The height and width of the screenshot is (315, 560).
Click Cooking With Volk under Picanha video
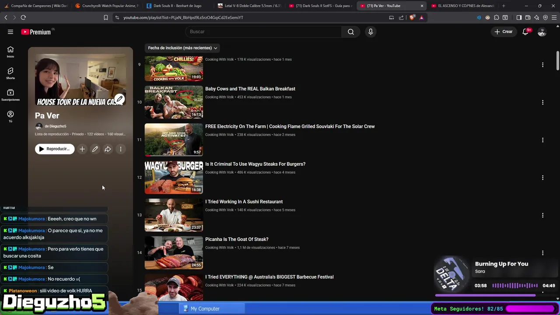(220, 248)
